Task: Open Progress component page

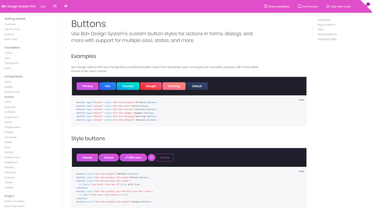Action: (x=10, y=178)
